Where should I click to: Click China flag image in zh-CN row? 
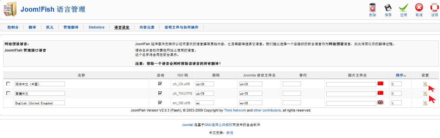click(380, 83)
